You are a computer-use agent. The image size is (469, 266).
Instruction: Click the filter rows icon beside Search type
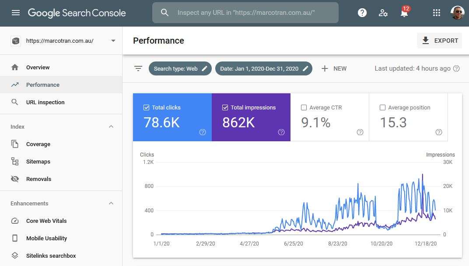[138, 68]
